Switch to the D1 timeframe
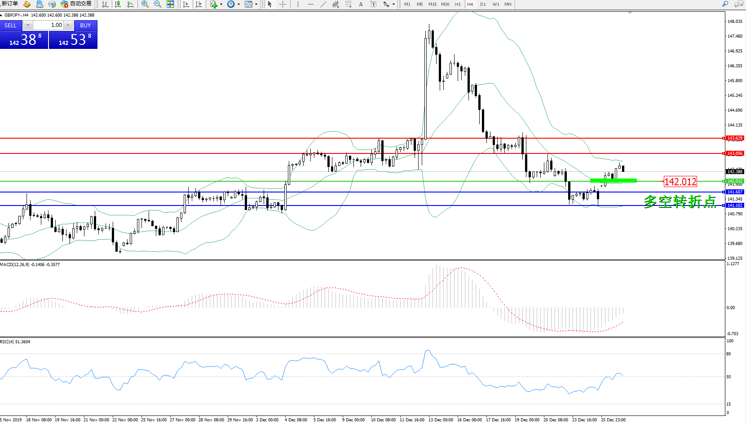 [x=483, y=4]
